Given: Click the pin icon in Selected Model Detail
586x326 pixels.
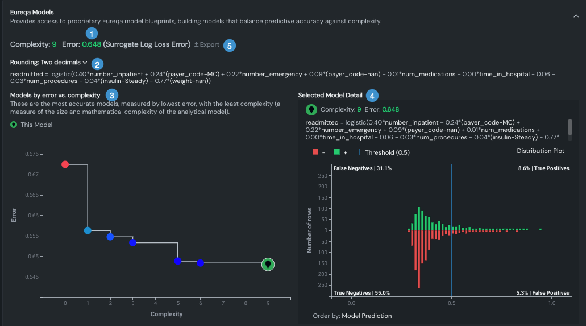Looking at the screenshot, I should (311, 110).
